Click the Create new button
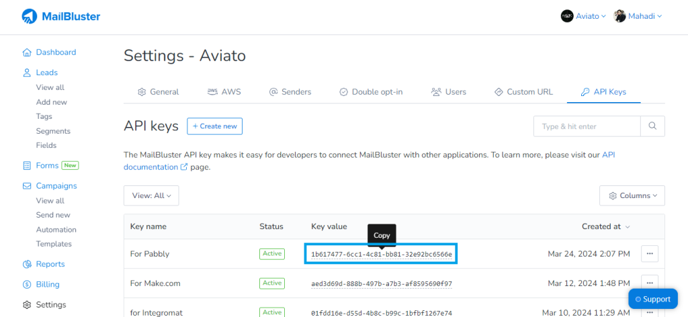Screen dimensions: 688x317 [214, 126]
